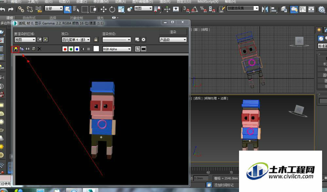Open the 工具(T) menu

pyautogui.click(x=33, y=1)
